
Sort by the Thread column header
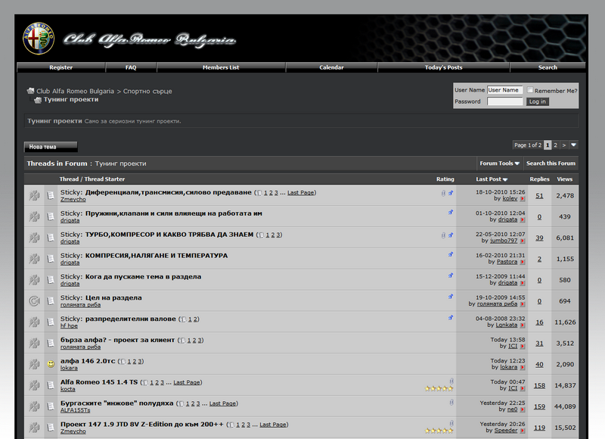(69, 179)
